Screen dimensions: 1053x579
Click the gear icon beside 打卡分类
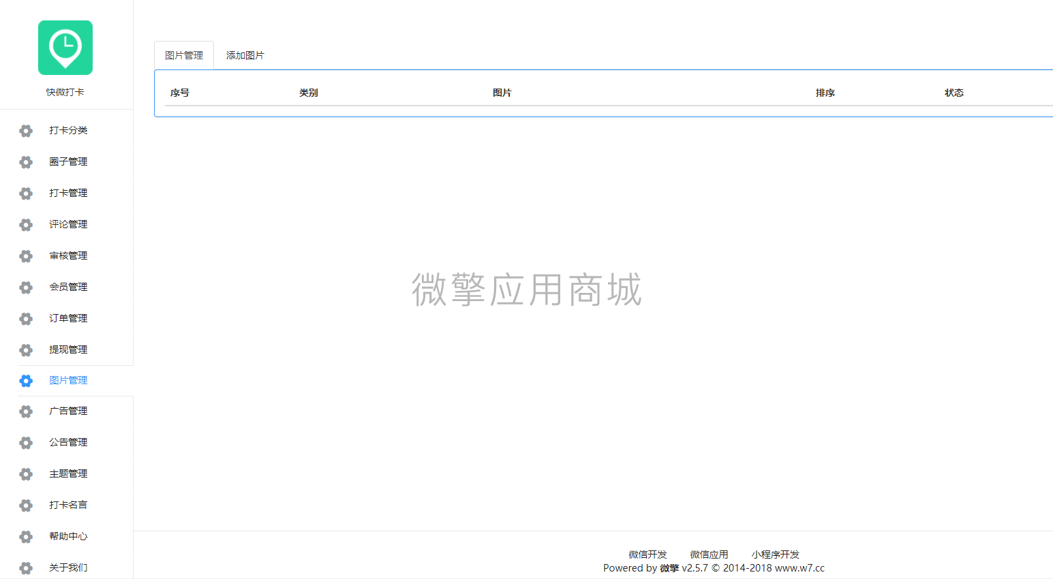click(x=25, y=131)
